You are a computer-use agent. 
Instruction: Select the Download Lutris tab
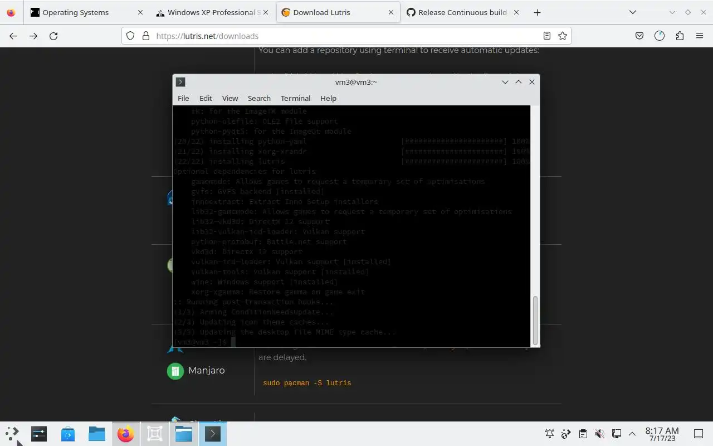tap(338, 12)
